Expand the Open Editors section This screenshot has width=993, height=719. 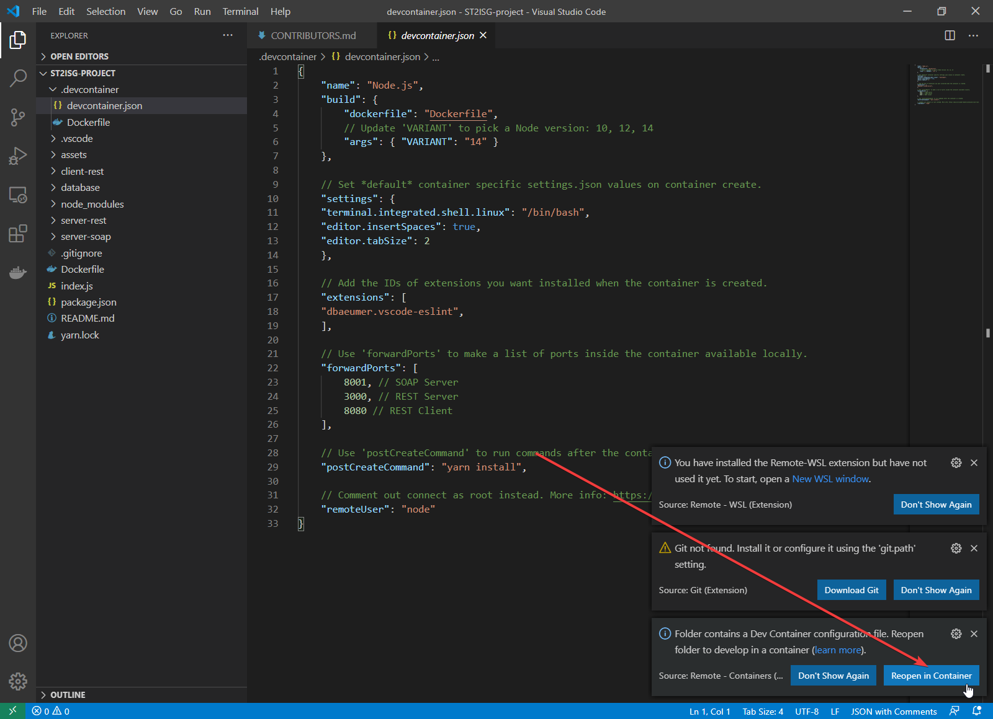[142, 56]
